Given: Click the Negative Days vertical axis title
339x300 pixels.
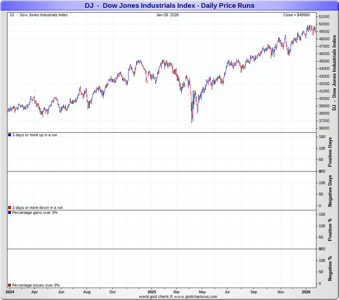Looking at the screenshot, I should click(330, 191).
